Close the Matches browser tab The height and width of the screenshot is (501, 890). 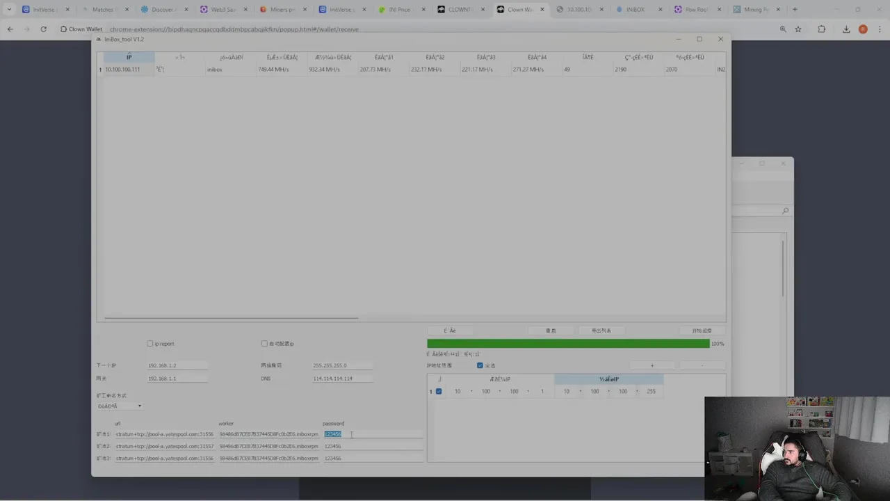pyautogui.click(x=127, y=10)
